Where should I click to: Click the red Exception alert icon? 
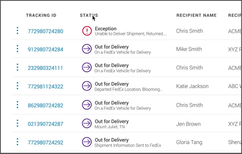87,31
